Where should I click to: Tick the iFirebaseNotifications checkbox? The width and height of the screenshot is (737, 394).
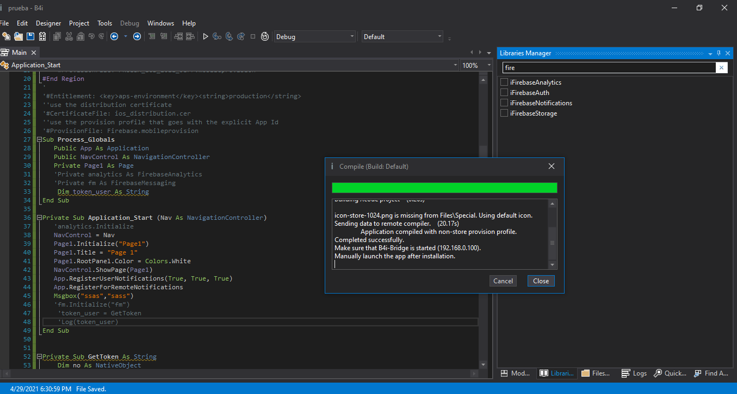504,103
